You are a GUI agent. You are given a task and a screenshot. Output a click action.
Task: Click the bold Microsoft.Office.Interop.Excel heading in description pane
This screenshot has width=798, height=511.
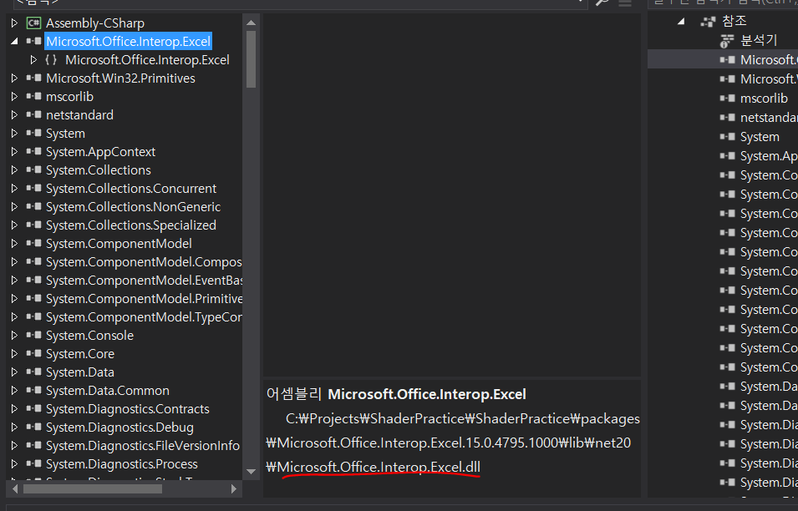point(427,394)
